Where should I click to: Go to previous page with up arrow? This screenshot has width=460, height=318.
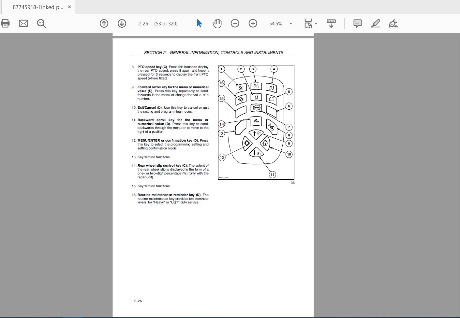click(x=104, y=23)
